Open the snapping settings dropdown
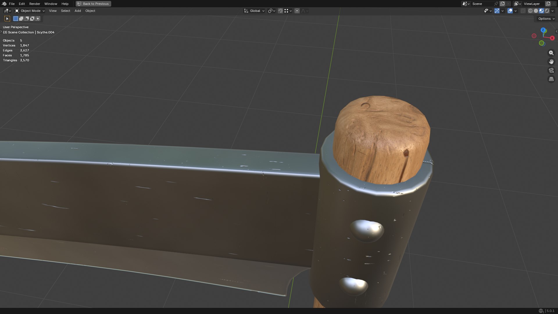558x314 pixels. (x=288, y=11)
